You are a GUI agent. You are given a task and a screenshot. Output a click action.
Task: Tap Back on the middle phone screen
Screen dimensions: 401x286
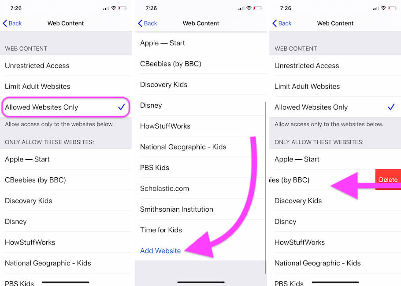tap(148, 23)
